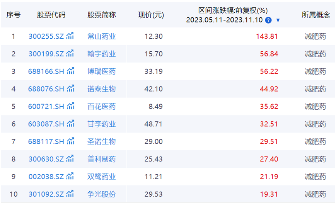Open stock code link 301092.SZ

pyautogui.click(x=46, y=194)
